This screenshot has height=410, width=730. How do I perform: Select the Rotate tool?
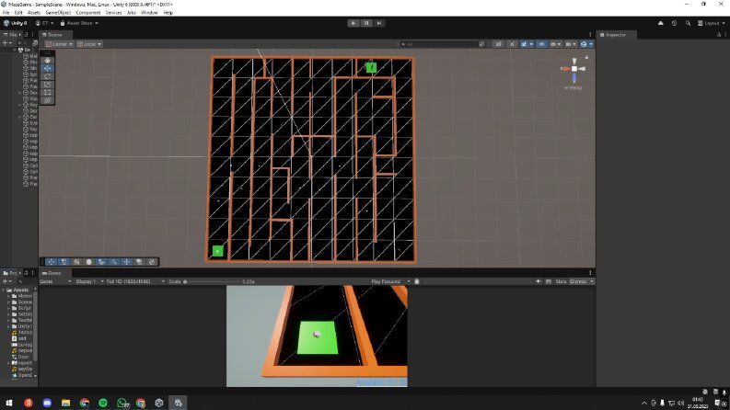(x=48, y=76)
